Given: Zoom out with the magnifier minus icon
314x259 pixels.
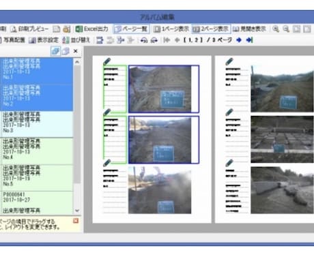Looking at the screenshot, I should click(x=286, y=29).
